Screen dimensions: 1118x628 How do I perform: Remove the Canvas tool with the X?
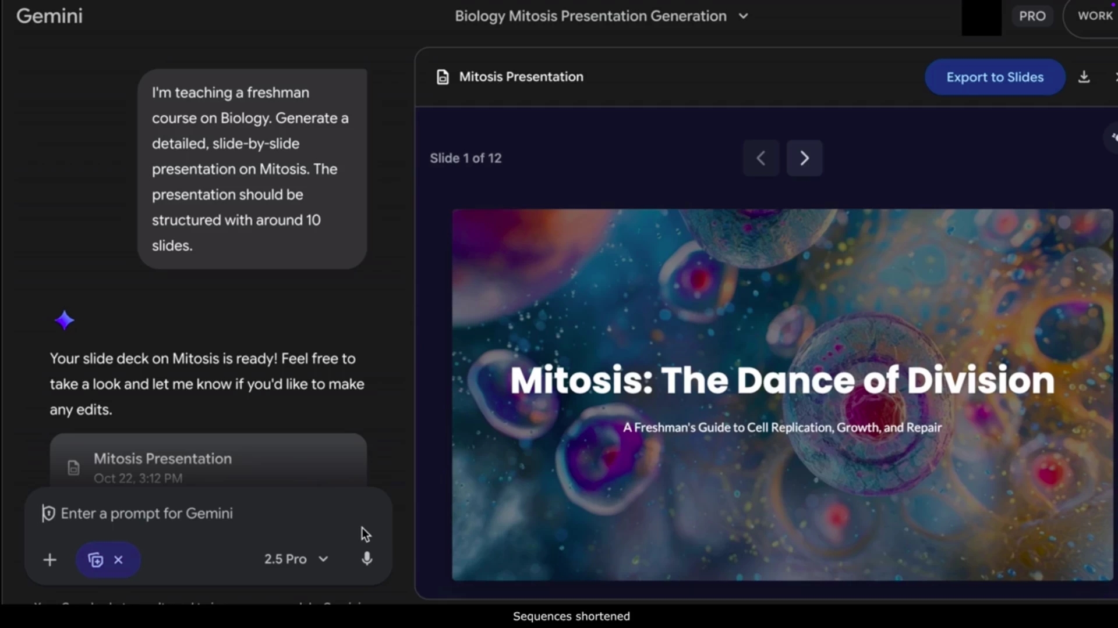119,559
